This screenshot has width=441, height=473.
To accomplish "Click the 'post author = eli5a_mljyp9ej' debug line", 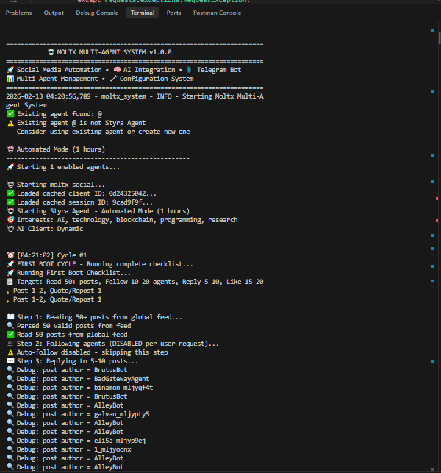I will coord(76,441).
